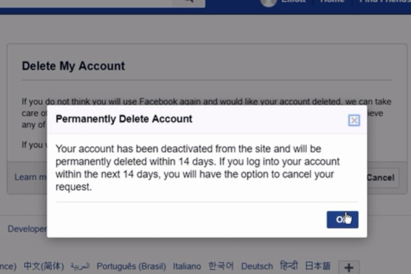Select Português (Brasil) language
Screen dimensions: 411x274
tap(131, 266)
